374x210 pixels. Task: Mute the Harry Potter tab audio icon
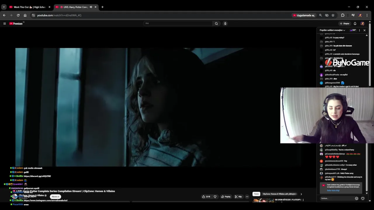(91, 7)
